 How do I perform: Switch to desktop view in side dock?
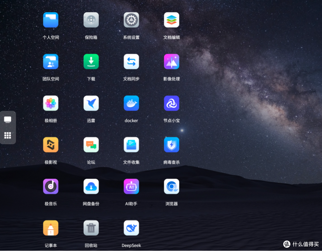7,120
